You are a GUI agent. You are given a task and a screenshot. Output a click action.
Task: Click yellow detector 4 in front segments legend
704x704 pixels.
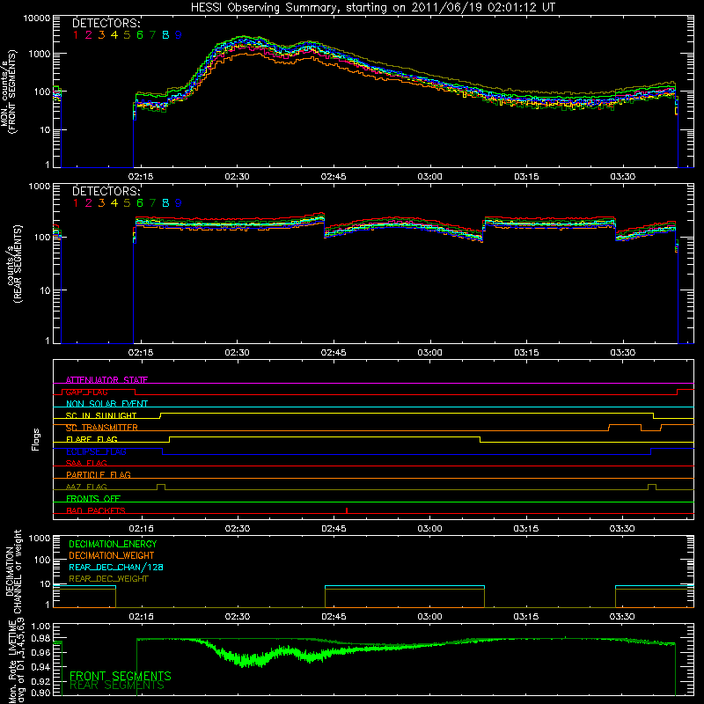tap(114, 35)
